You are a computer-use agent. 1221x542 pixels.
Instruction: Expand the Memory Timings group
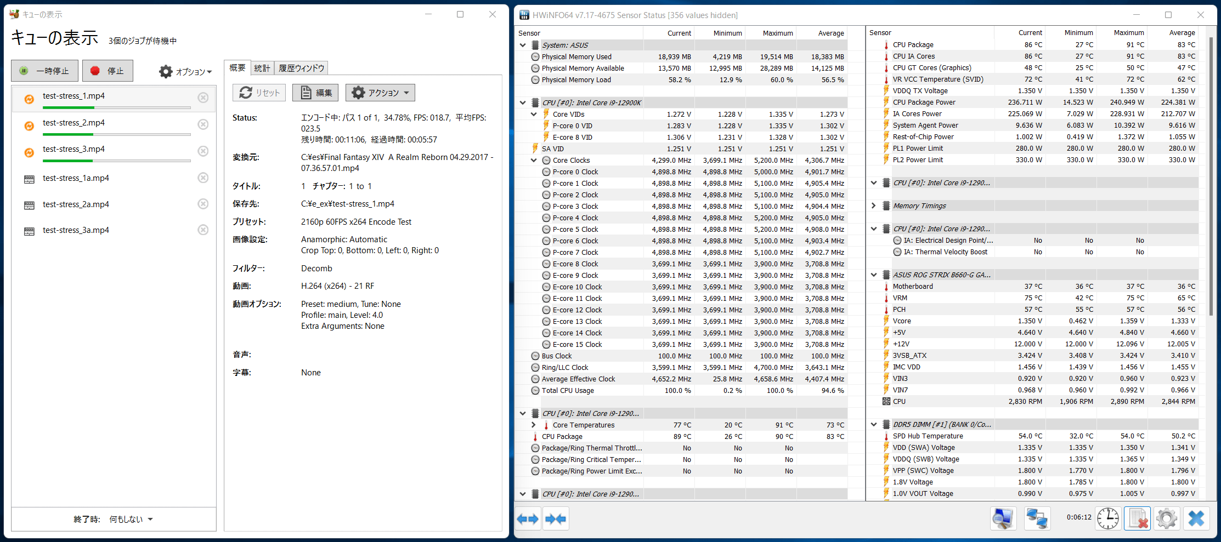click(x=874, y=206)
